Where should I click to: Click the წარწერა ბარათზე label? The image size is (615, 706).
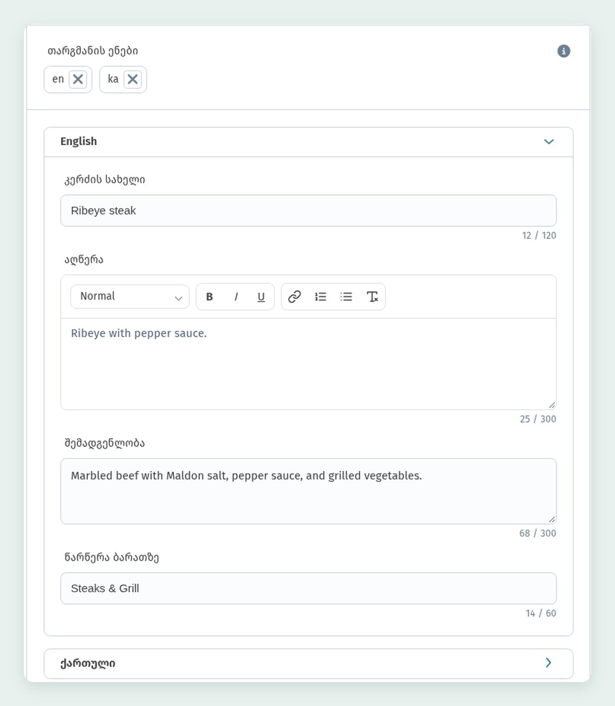[111, 557]
